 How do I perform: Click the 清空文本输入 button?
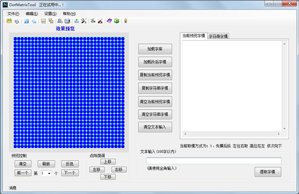[x=155, y=127]
